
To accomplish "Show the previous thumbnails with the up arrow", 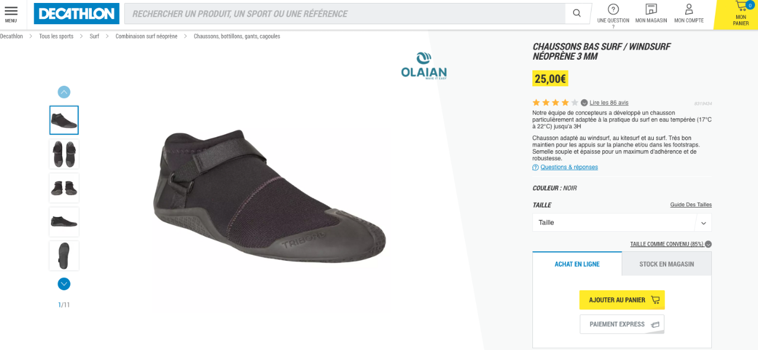I will click(x=64, y=92).
